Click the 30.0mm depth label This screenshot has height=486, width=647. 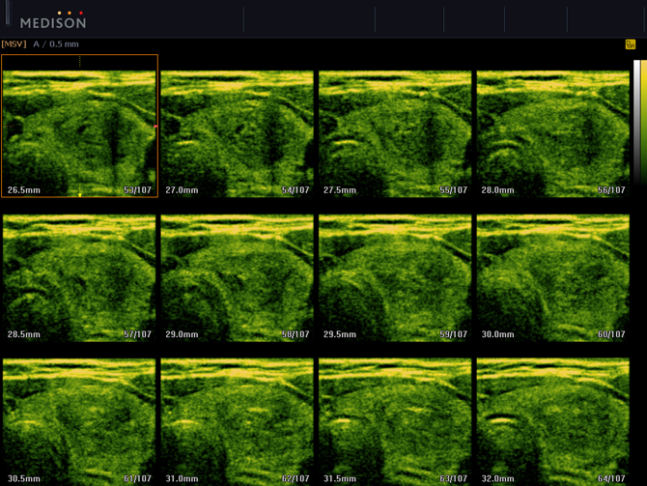tap(497, 334)
